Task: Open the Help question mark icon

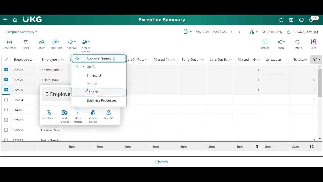Action: [x=301, y=20]
